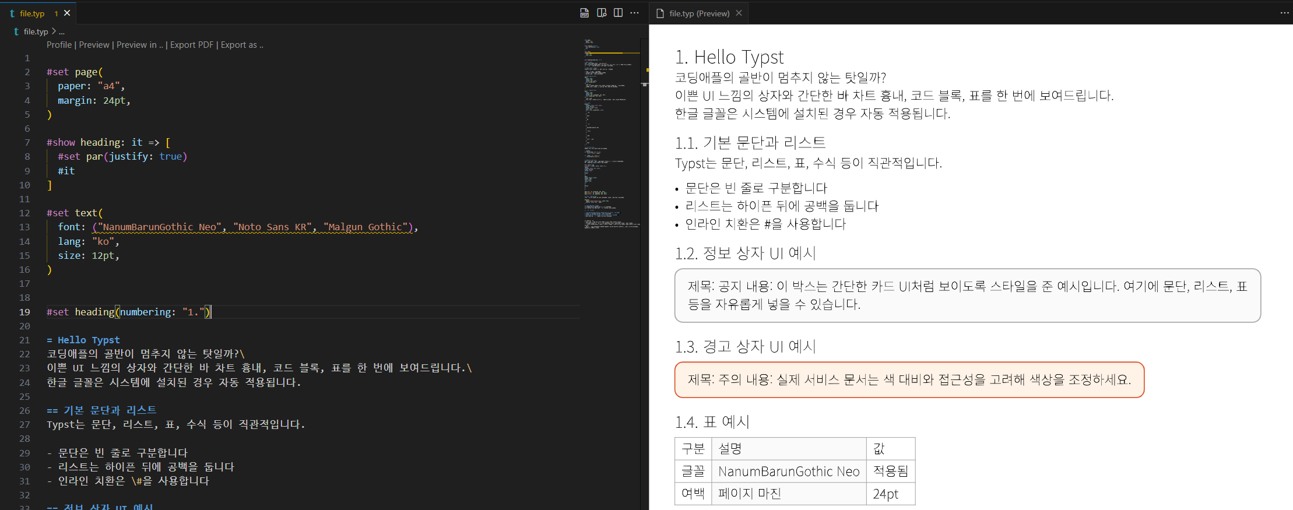Click line number 7 in the gutter
This screenshot has width=1293, height=510.
(x=27, y=142)
